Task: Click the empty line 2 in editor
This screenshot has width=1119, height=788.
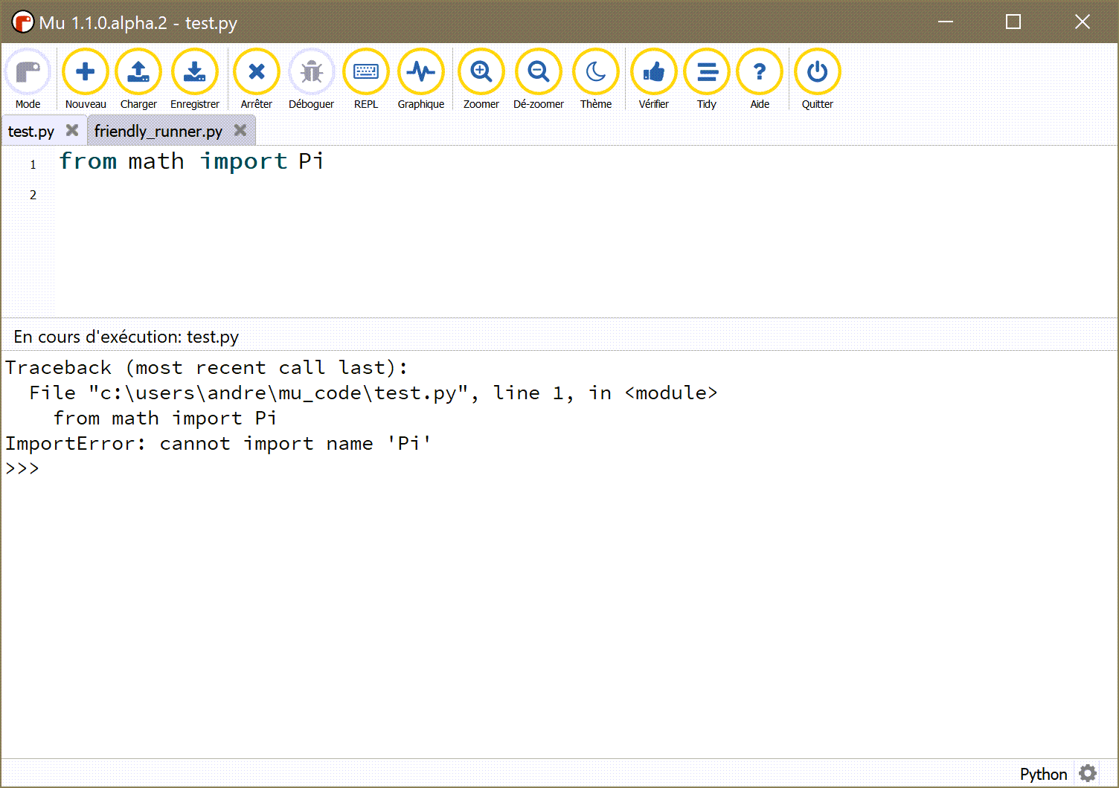Action: [x=586, y=195]
